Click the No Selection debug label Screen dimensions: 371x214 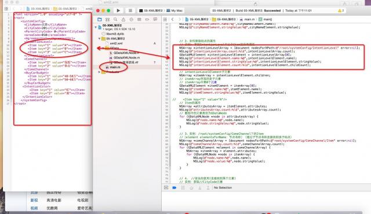(x=223, y=187)
